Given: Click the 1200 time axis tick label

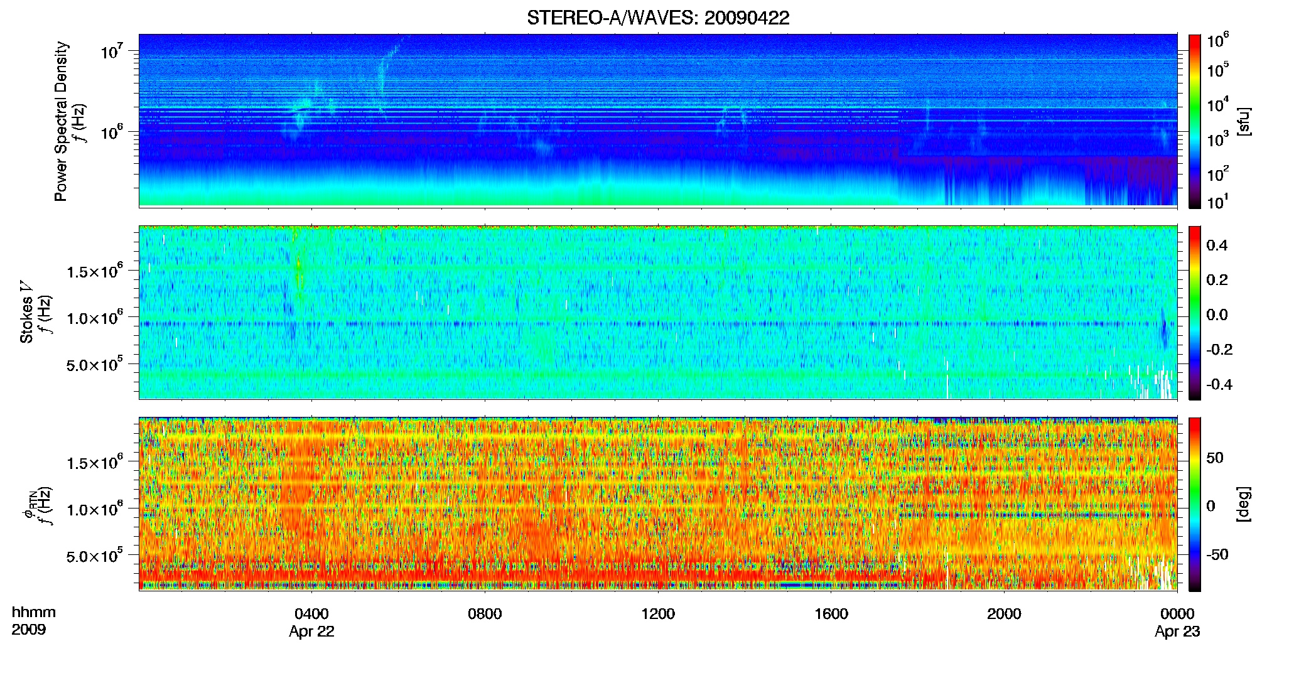Looking at the screenshot, I should (x=658, y=614).
